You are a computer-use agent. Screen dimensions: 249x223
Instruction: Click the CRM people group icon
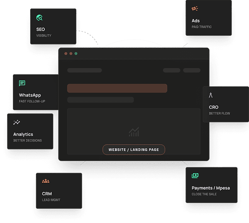tap(45, 181)
